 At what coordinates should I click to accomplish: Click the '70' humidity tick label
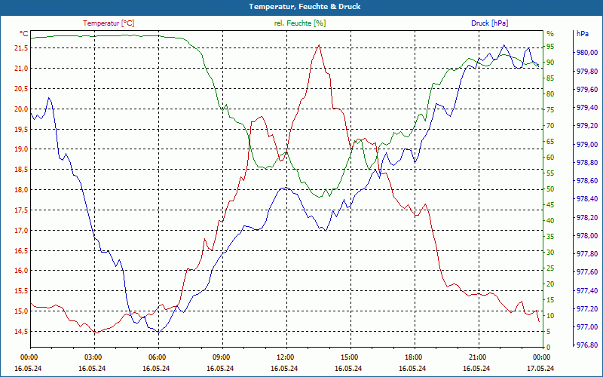(550, 126)
